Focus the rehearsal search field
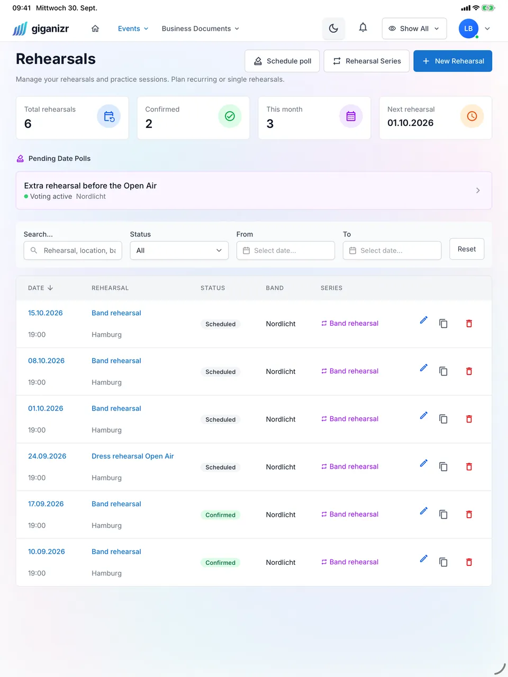Screen dimensions: 508x677 point(73,250)
